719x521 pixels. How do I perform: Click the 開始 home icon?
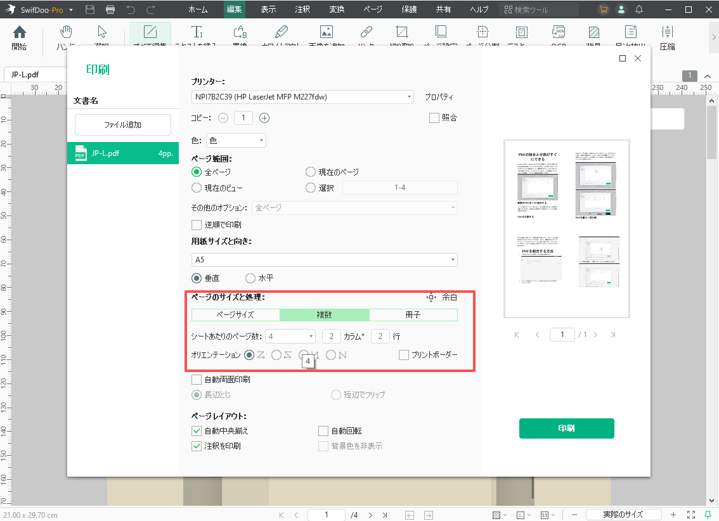click(x=19, y=32)
